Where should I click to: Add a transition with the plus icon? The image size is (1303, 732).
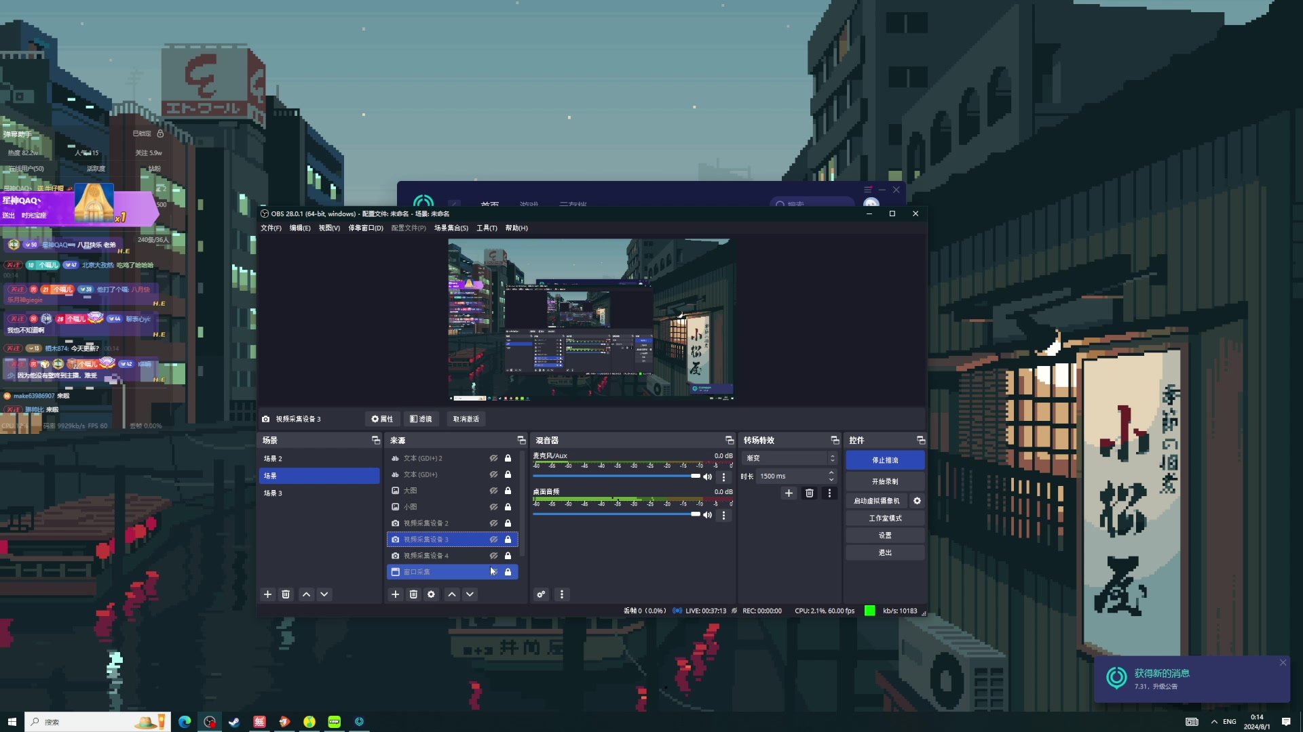pyautogui.click(x=789, y=493)
